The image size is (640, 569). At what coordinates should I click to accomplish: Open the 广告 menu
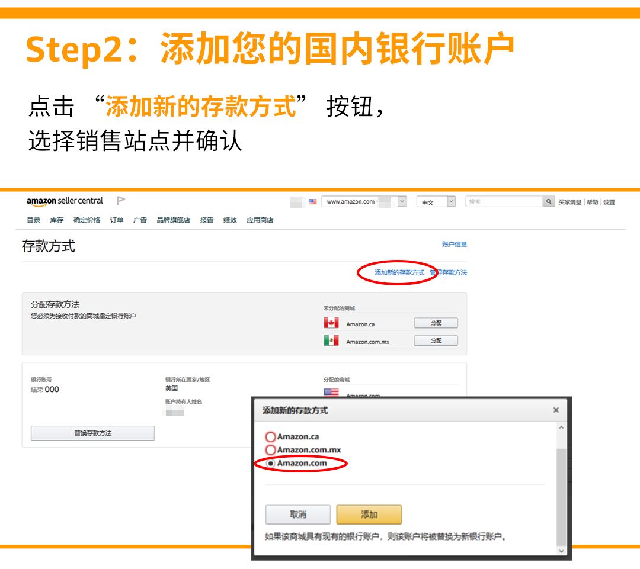click(140, 220)
